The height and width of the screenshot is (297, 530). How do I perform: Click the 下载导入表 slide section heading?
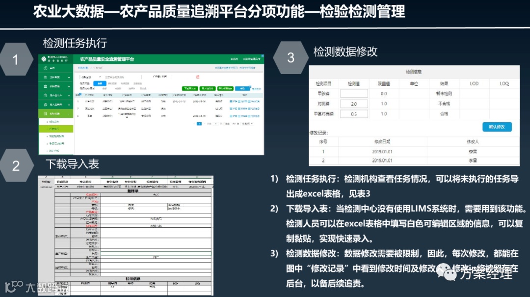[x=72, y=164]
